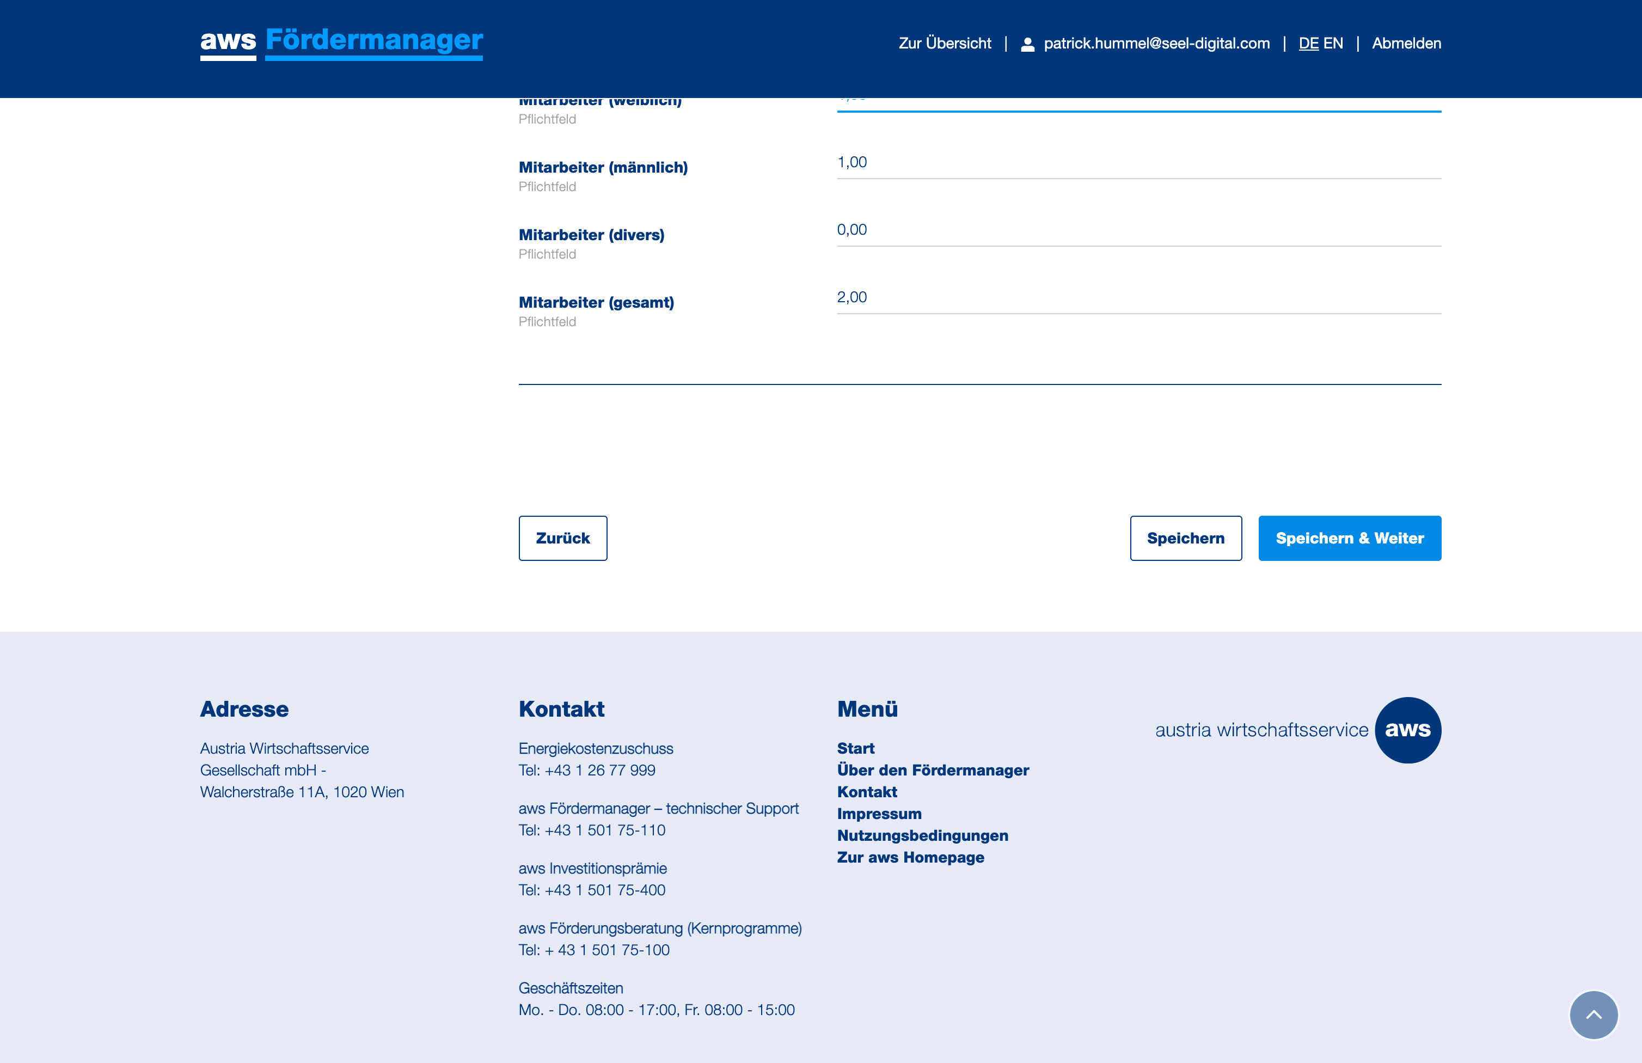Viewport: 1642px width, 1063px height.
Task: Click technischer Support phone 501 75-110
Action: [x=592, y=830]
